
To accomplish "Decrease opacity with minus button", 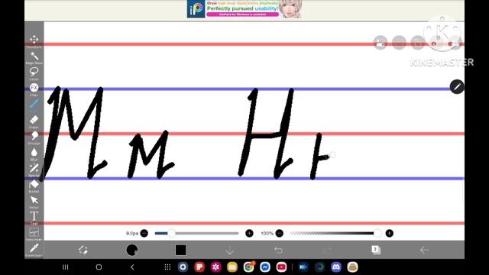I will (280, 233).
